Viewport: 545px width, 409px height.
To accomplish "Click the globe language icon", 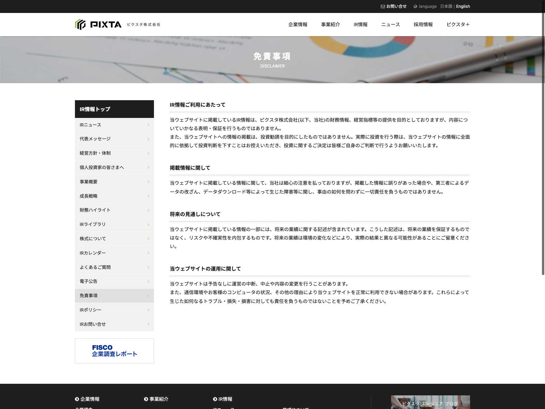I will coord(415,6).
